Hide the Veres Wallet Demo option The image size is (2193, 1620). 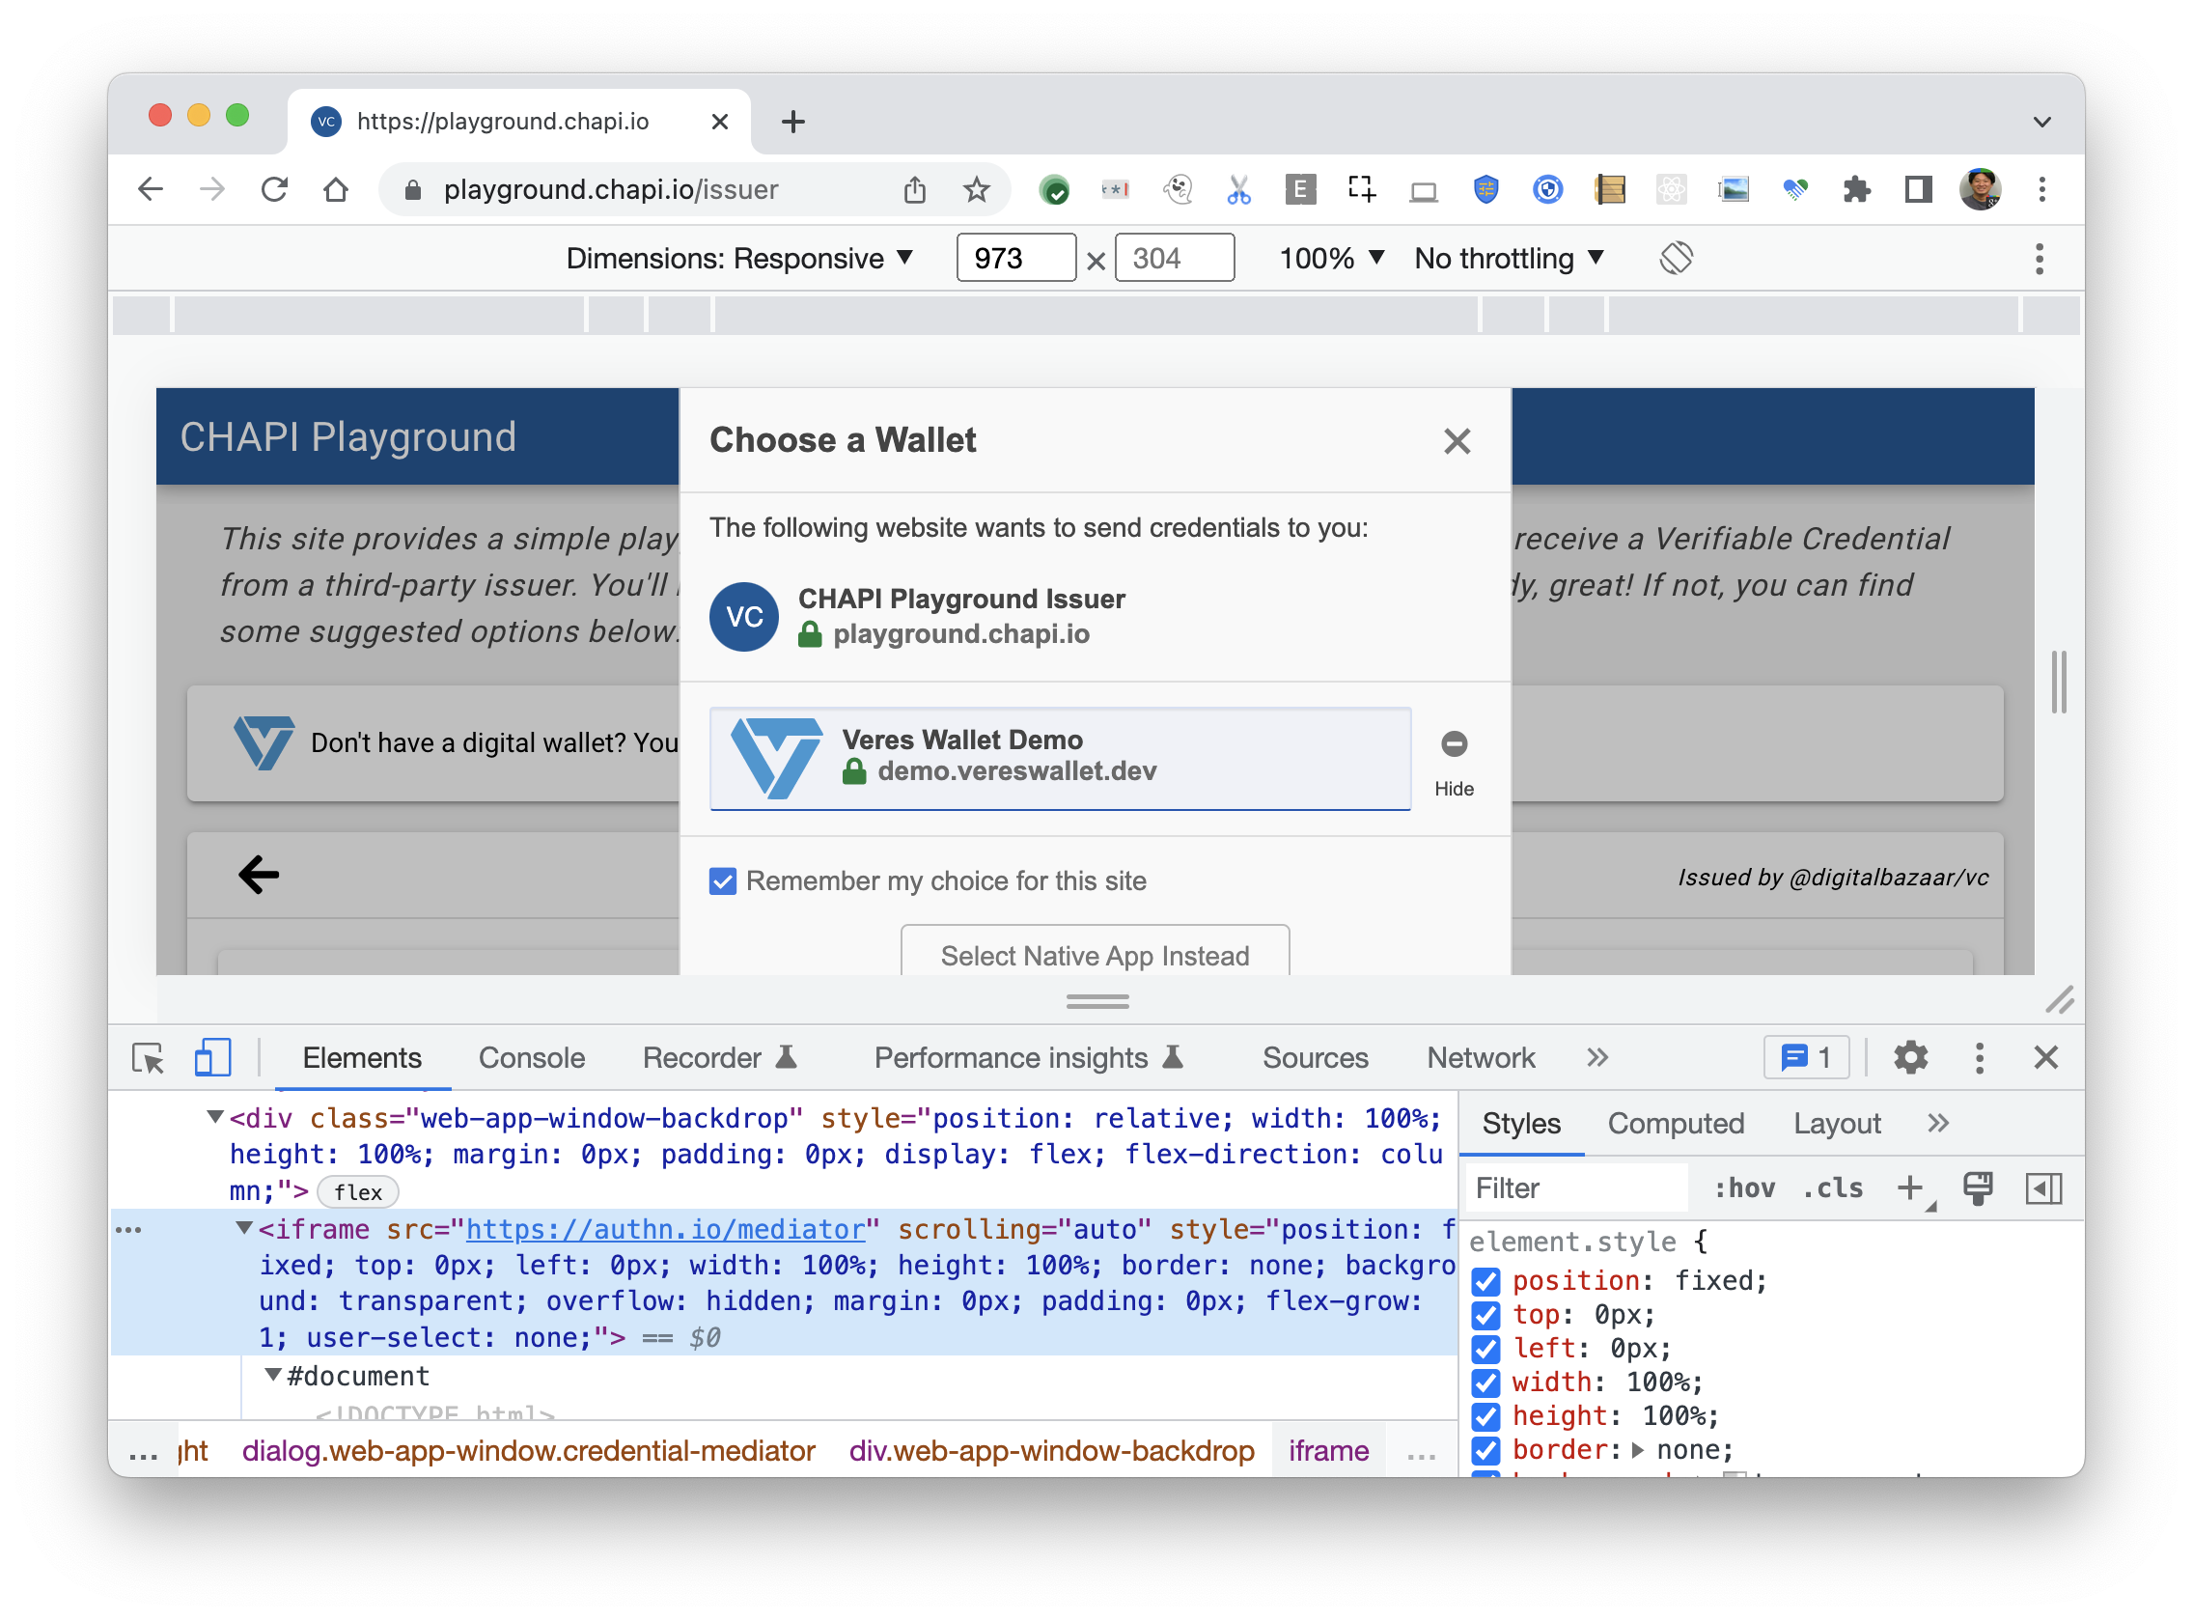coord(1454,764)
